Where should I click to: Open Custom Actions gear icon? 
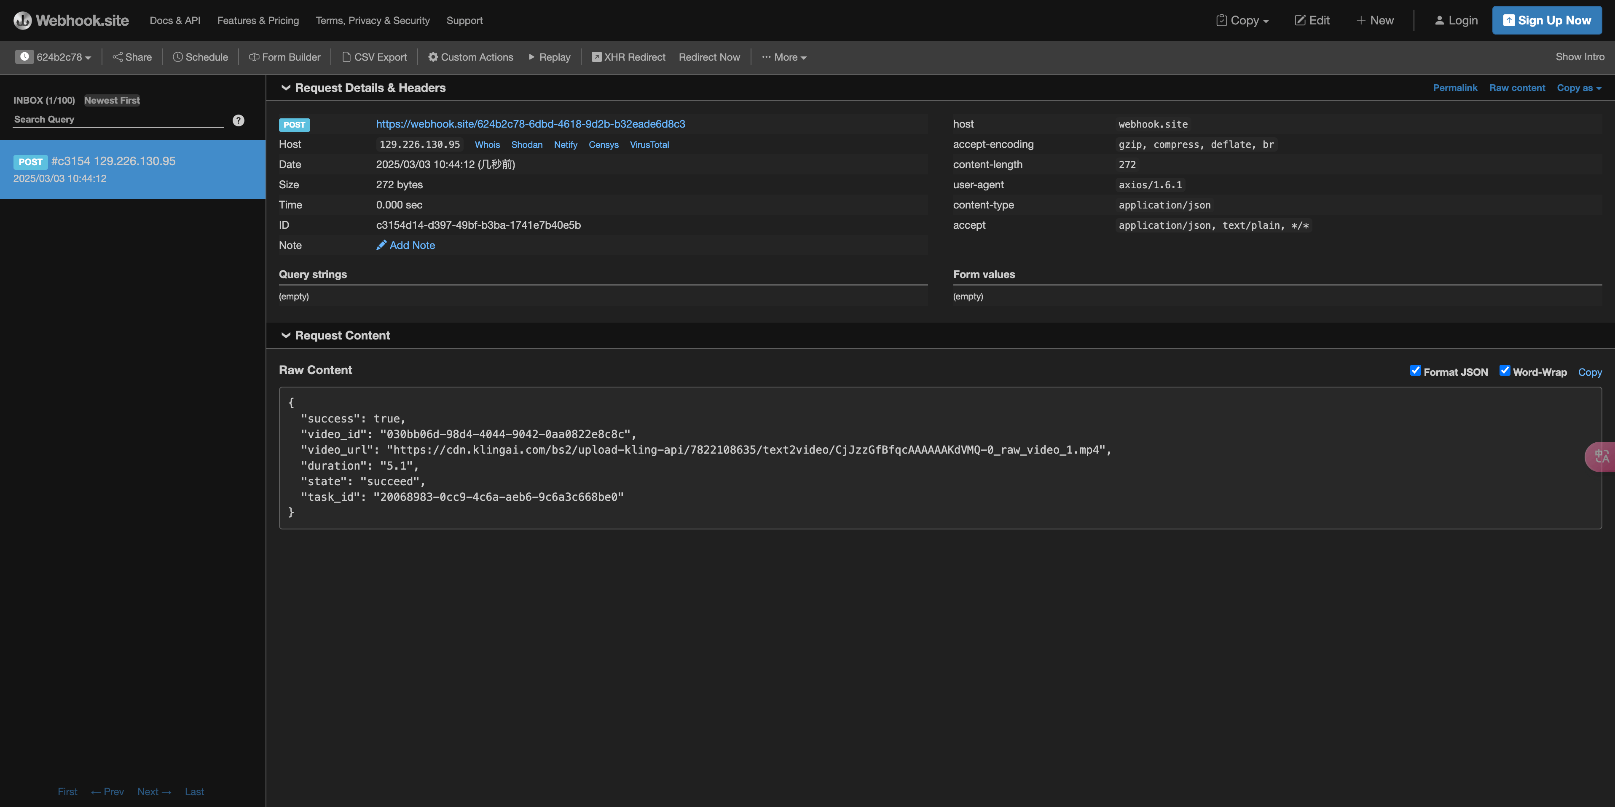[432, 57]
